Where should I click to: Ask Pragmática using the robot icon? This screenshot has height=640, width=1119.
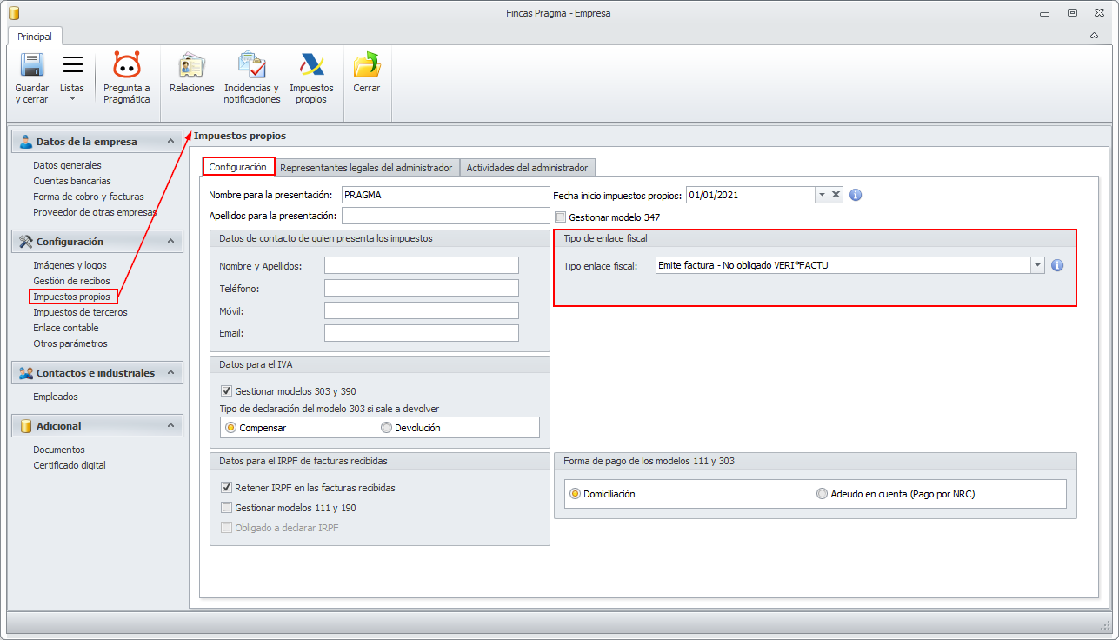(x=127, y=66)
